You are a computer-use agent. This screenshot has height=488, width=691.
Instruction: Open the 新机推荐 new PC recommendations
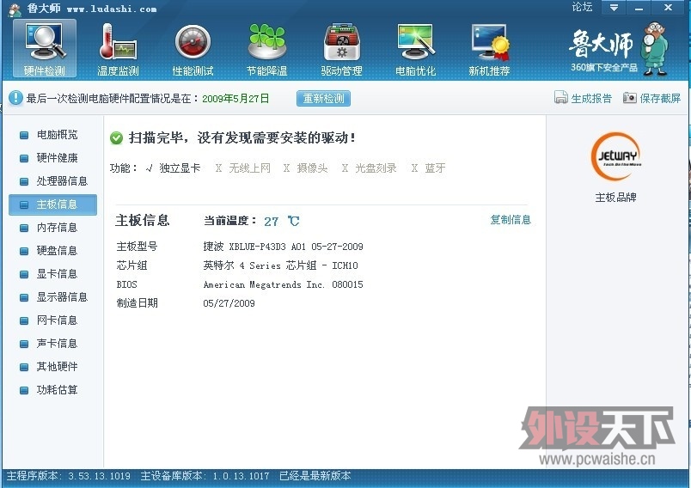click(x=490, y=49)
